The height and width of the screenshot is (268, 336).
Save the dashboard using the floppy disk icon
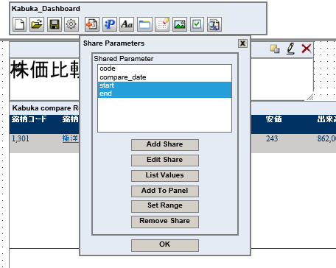(55, 24)
